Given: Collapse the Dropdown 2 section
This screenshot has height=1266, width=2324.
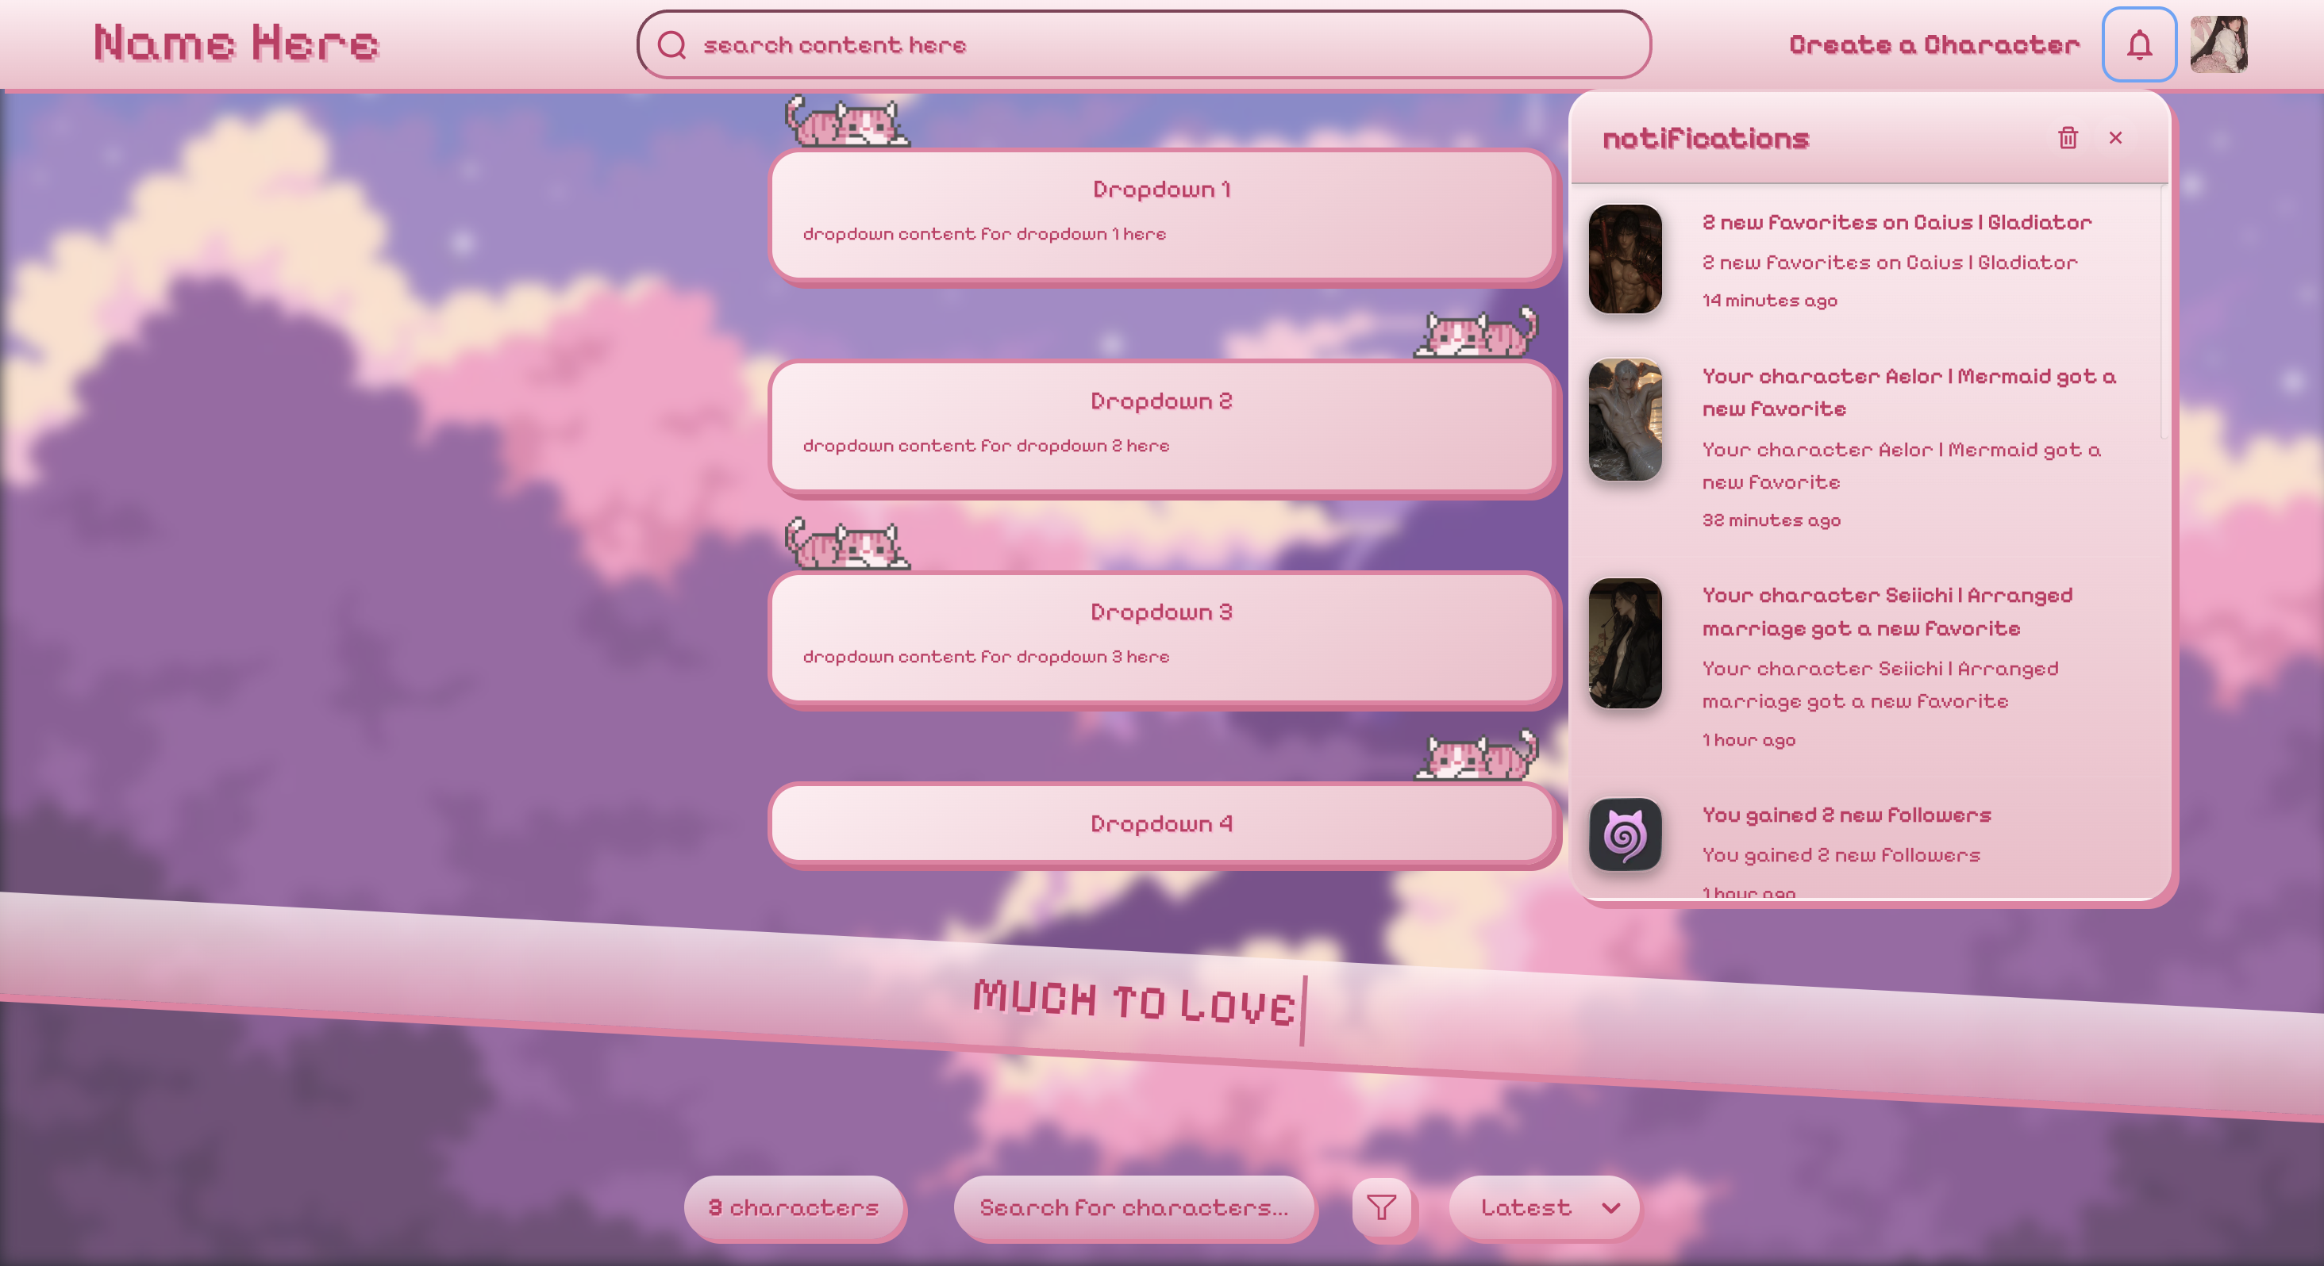Looking at the screenshot, I should (x=1161, y=401).
